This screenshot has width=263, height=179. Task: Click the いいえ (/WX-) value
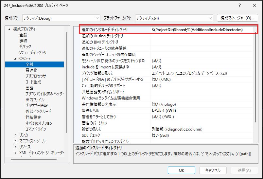(163, 117)
